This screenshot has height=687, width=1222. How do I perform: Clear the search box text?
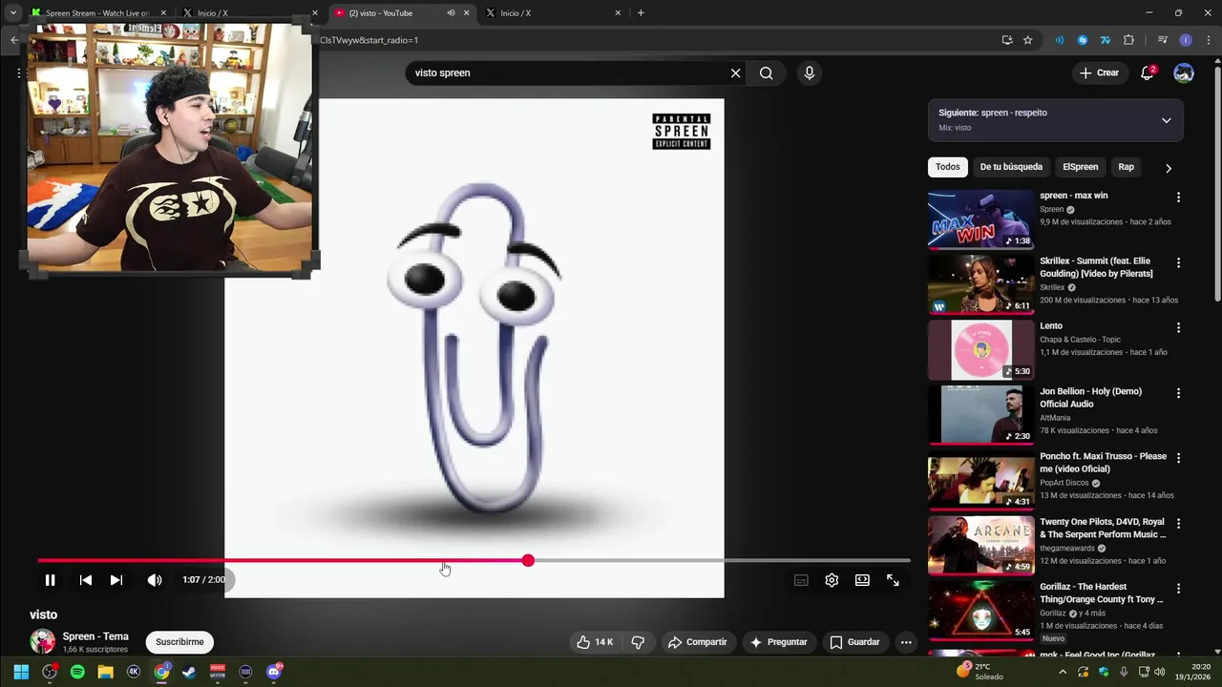735,73
